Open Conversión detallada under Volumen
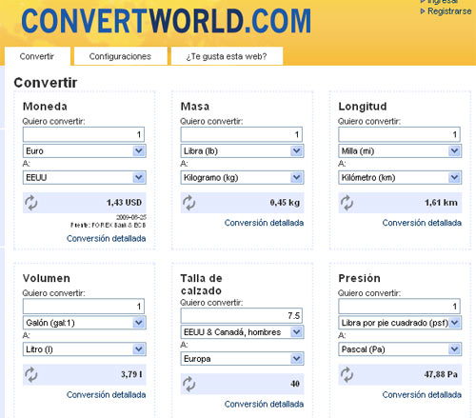 click(x=106, y=395)
